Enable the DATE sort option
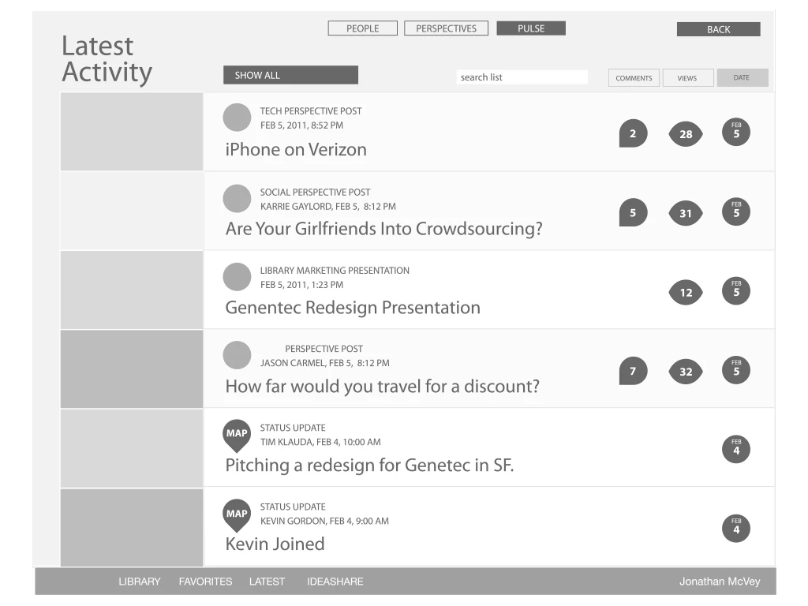Image resolution: width=808 pixels, height=606 pixels. pos(742,77)
